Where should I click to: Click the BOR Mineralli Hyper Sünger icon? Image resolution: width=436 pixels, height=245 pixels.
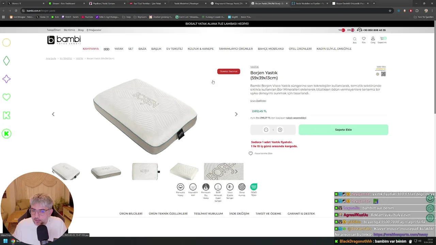point(218,187)
